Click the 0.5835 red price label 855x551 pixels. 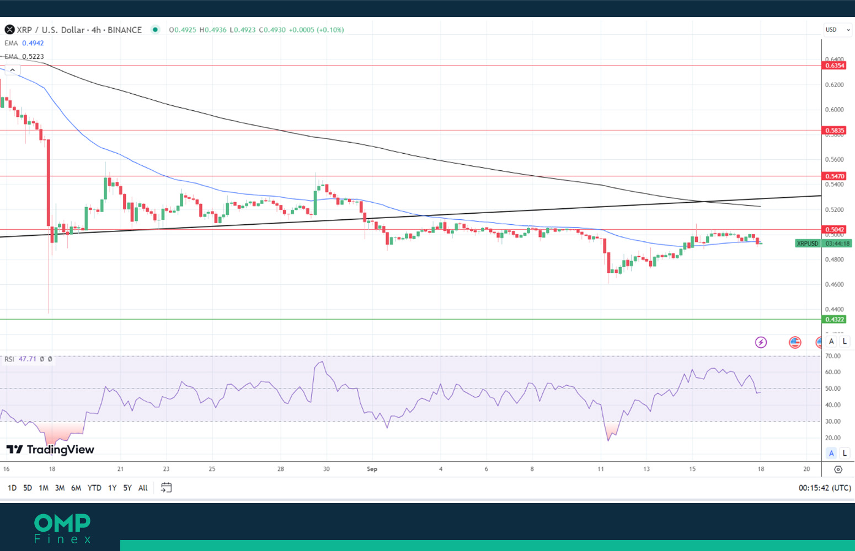coord(835,131)
